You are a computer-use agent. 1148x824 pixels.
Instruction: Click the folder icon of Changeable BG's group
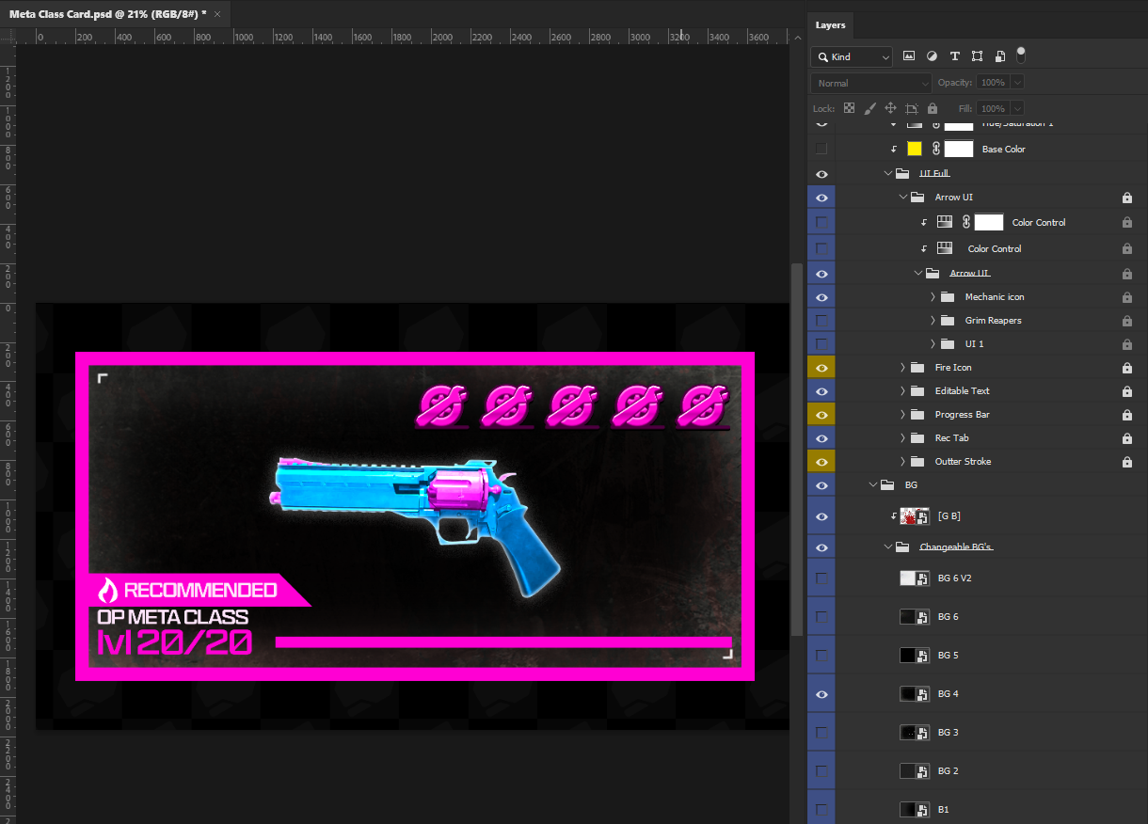tap(902, 547)
